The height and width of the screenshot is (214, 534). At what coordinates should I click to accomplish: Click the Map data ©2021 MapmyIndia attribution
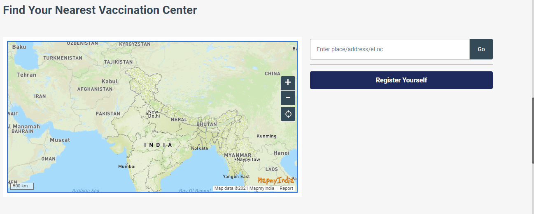coord(245,189)
